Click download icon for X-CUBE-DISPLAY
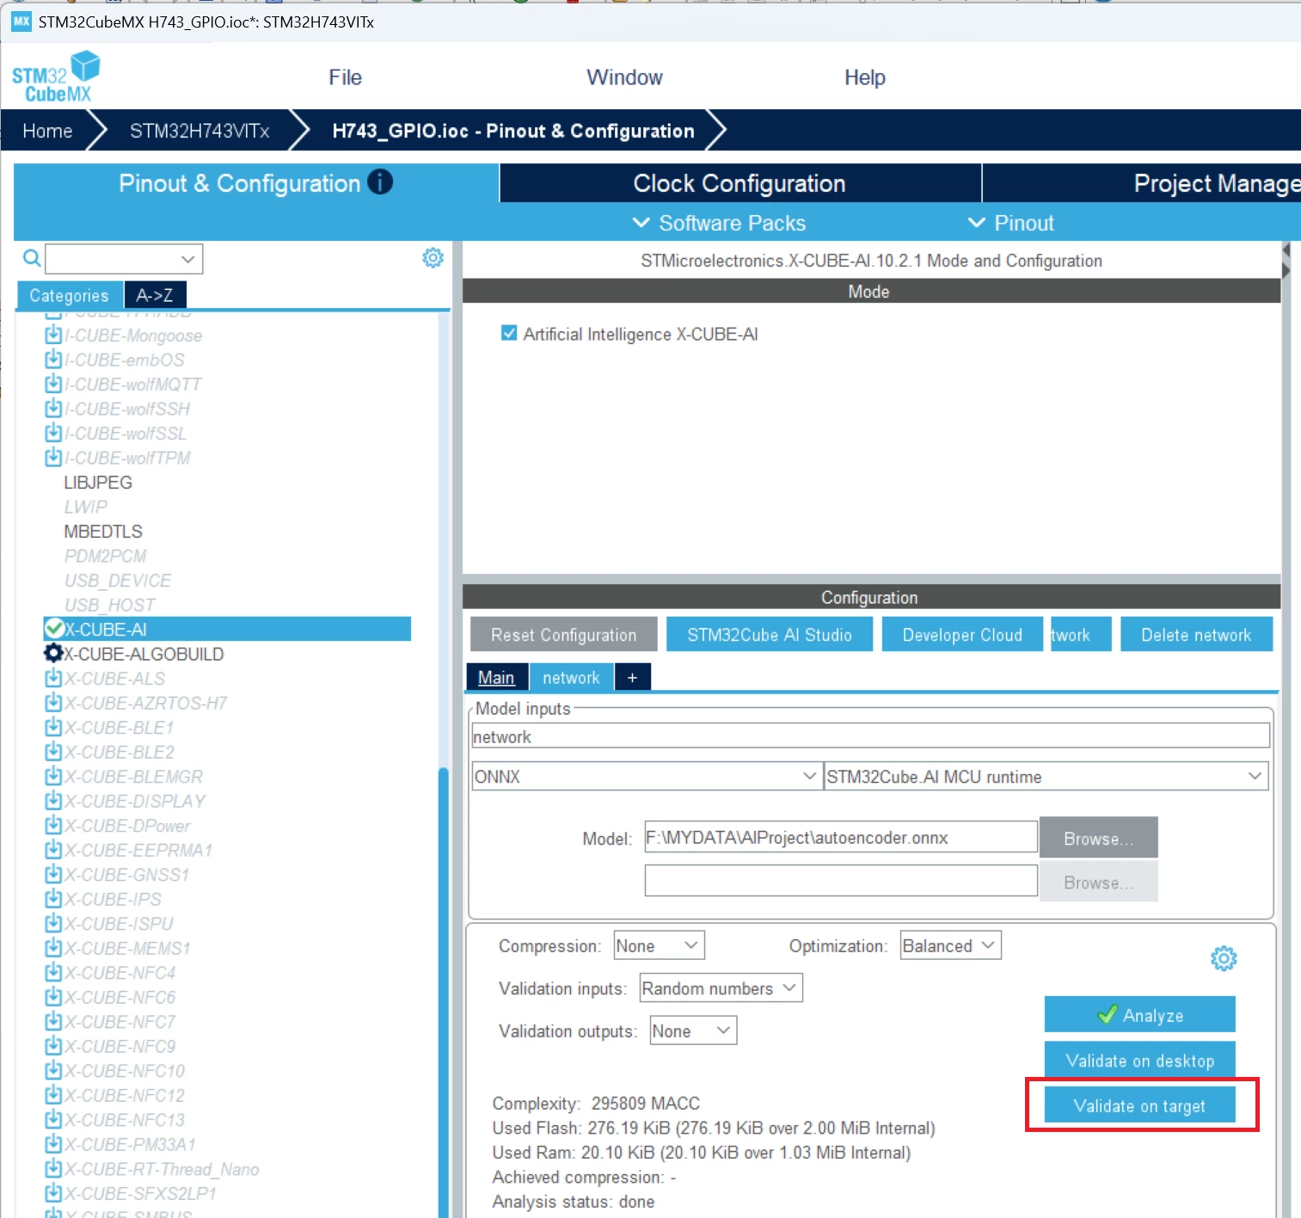1301x1218 pixels. pos(53,800)
